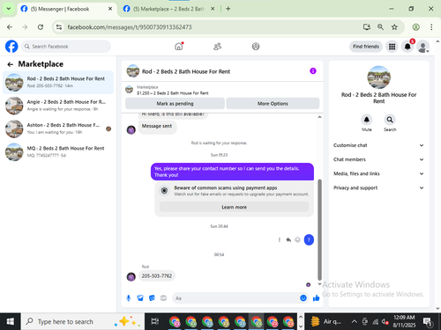Screen dimensions: 441x330
Task: Choose a sticker icon in composer
Action: [x=152, y=298]
